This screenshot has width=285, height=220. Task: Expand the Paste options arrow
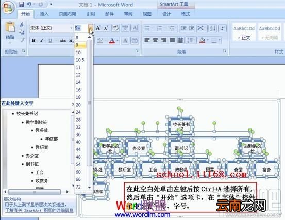(x=10, y=43)
